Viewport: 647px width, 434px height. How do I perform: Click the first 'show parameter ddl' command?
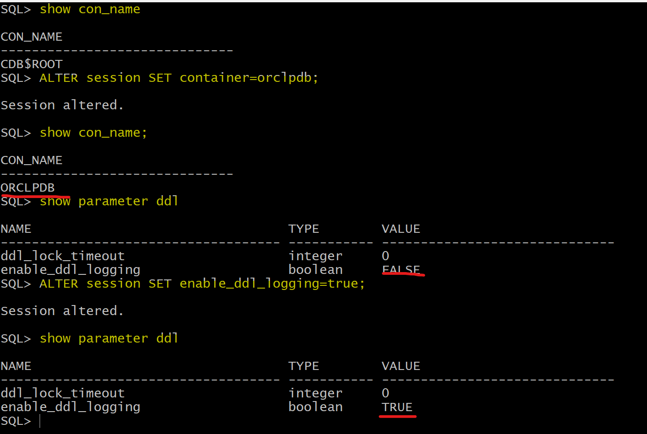pos(109,201)
